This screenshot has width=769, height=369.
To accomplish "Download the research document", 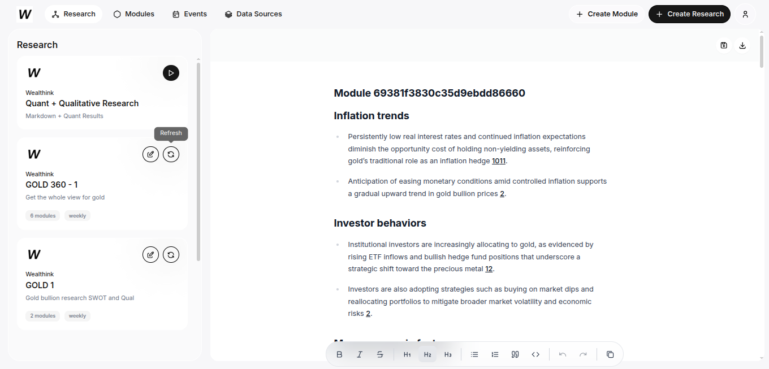I will pyautogui.click(x=742, y=46).
